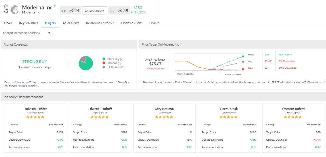The image size is (326, 157).
Task: Click the Avg price target point on chart
Action: click(x=243, y=62)
